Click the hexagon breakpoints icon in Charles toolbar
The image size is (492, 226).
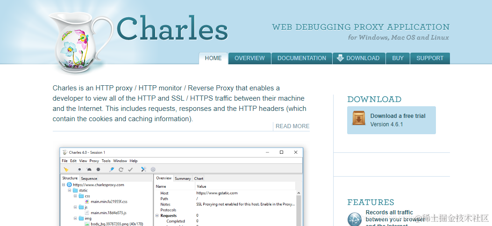(98, 169)
